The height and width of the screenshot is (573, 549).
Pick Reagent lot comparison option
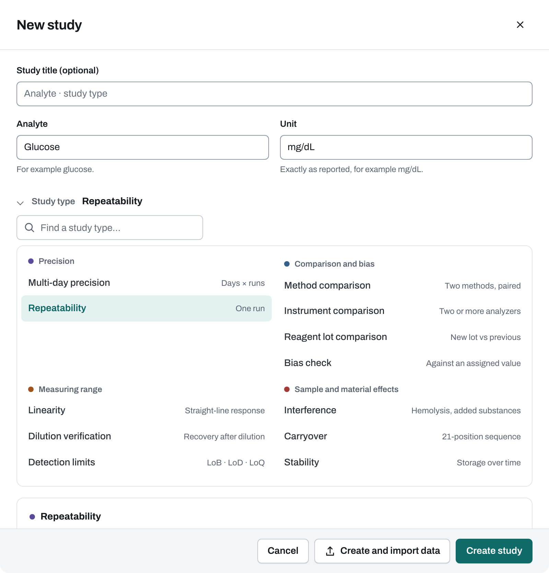click(402, 337)
